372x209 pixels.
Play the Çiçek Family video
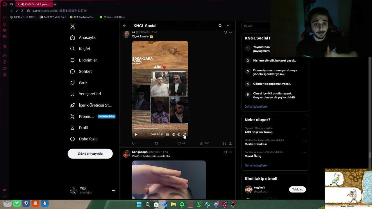click(136, 134)
